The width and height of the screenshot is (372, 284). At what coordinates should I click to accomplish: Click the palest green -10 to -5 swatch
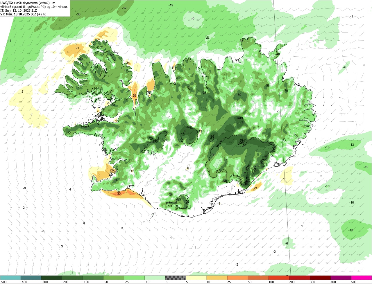coord(155,278)
